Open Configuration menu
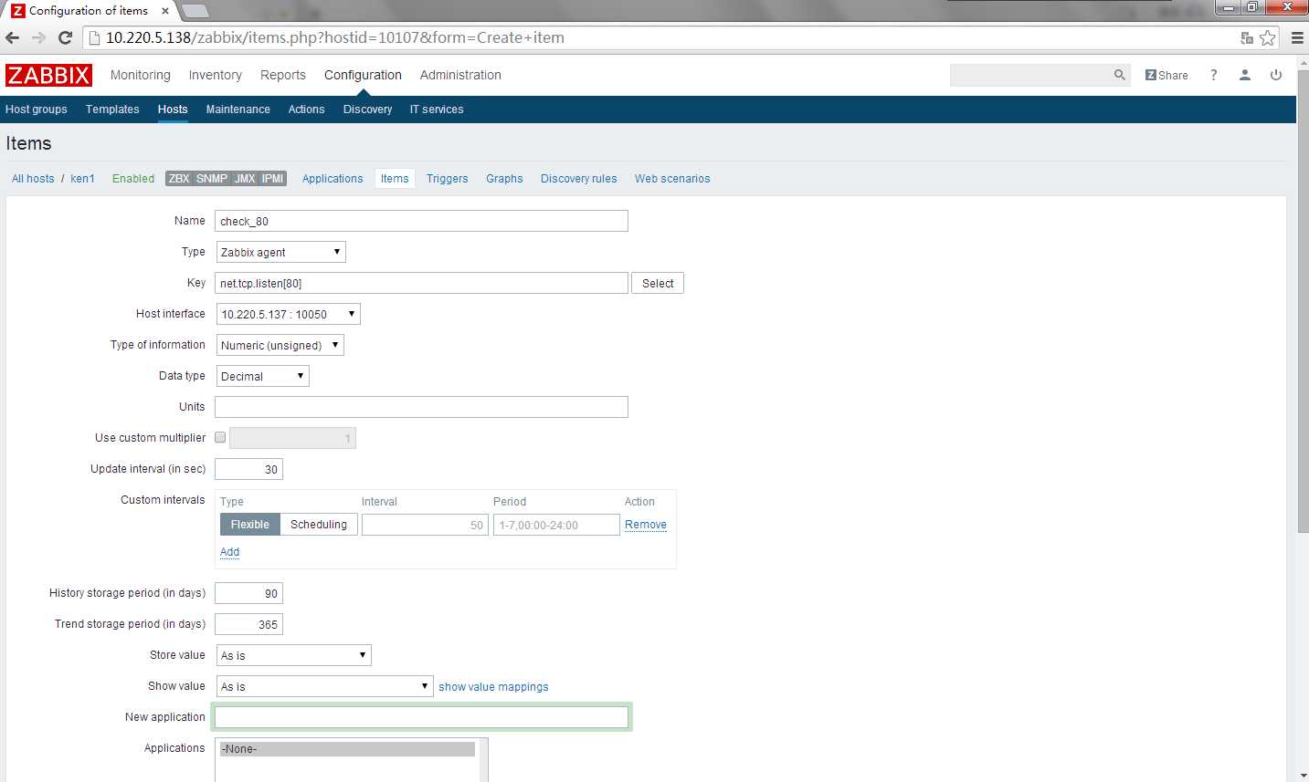This screenshot has height=782, width=1309. point(363,75)
